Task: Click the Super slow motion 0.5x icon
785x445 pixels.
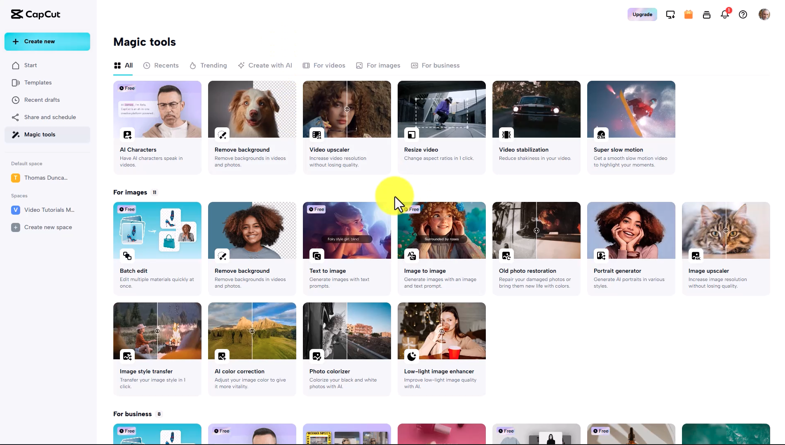Action: coord(601,135)
